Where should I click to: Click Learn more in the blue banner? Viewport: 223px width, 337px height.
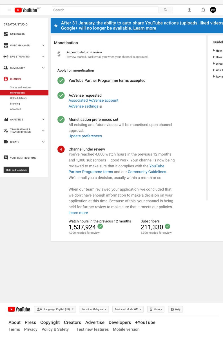point(145,28)
